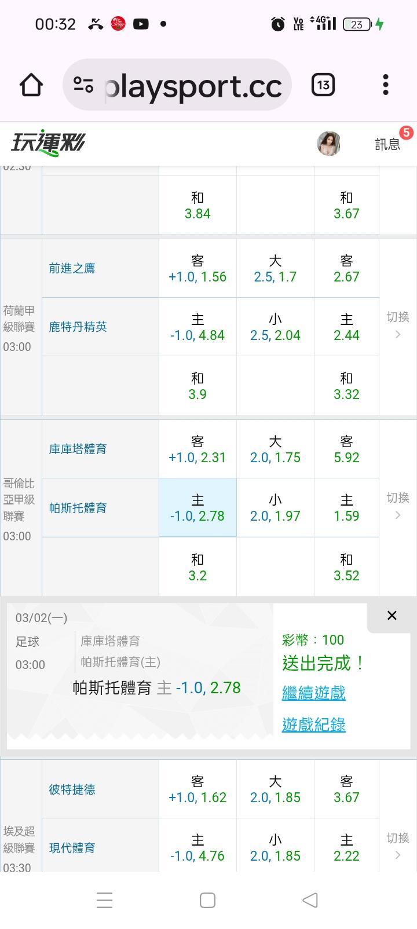Open the tab switcher showing 13 tabs

323,85
